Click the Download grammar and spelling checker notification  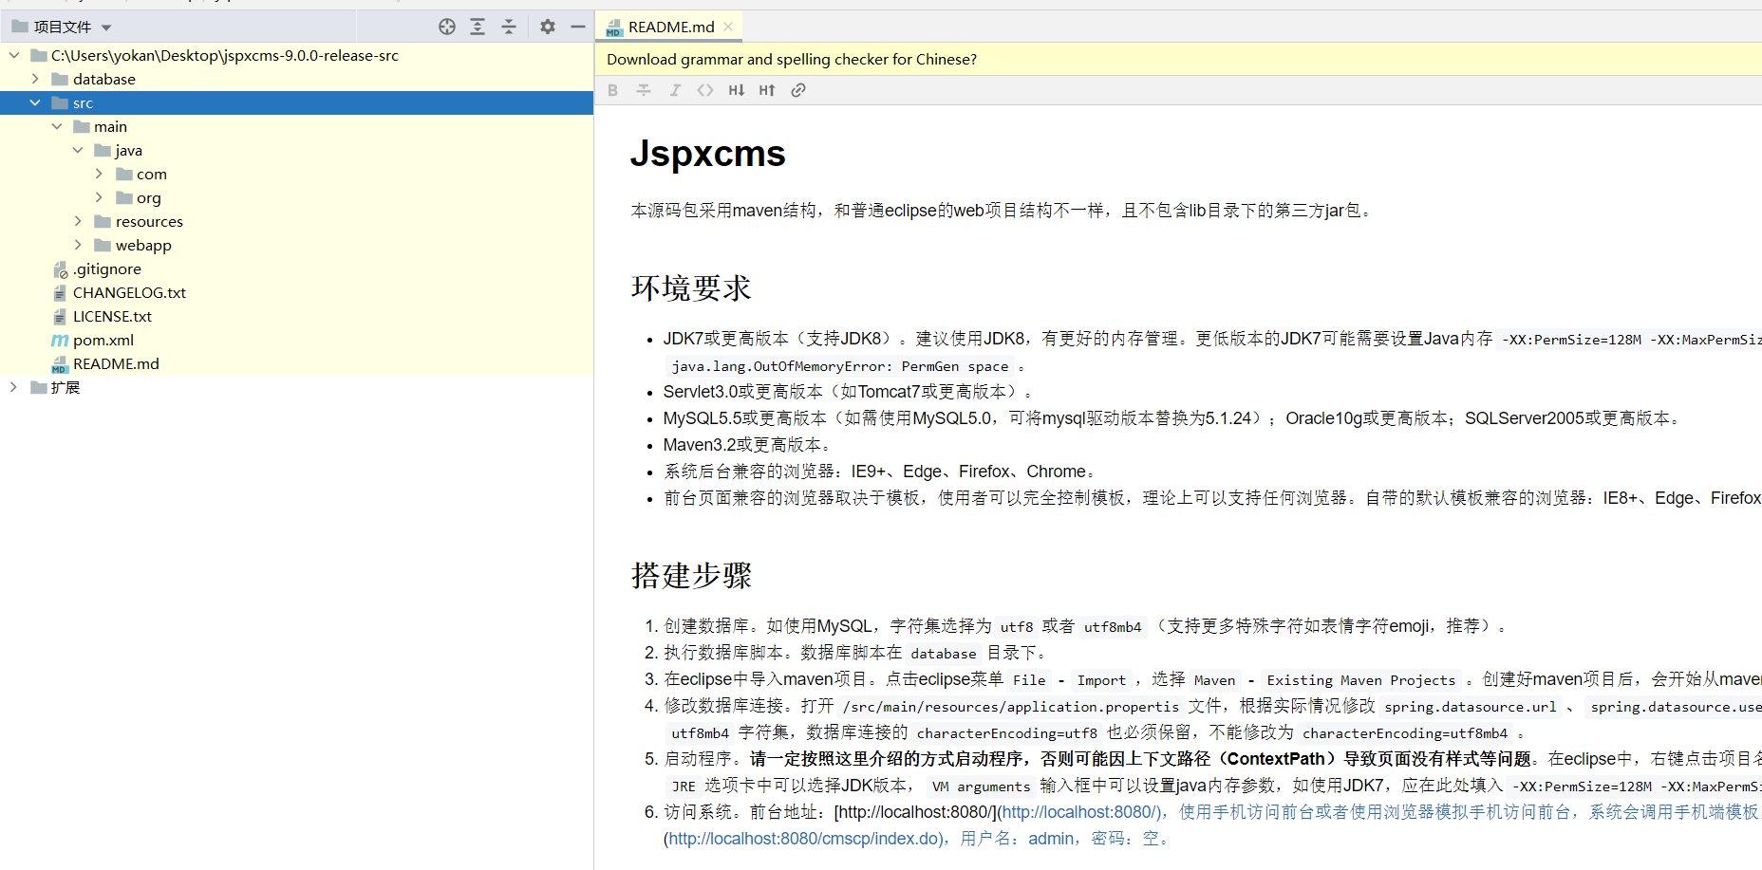(x=792, y=60)
